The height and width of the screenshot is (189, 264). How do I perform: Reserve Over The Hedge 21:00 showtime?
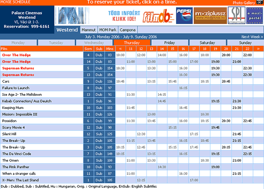tap(237, 62)
